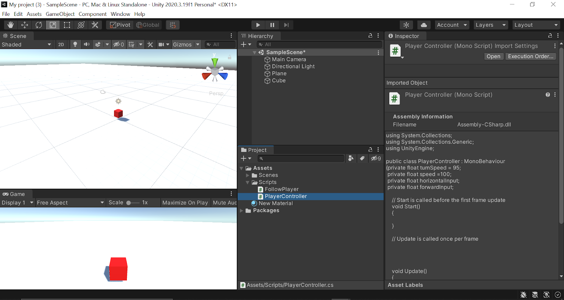564x300 pixels.
Task: Pause the game playback
Action: coord(272,25)
